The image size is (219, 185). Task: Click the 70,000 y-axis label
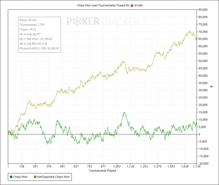coord(203,32)
